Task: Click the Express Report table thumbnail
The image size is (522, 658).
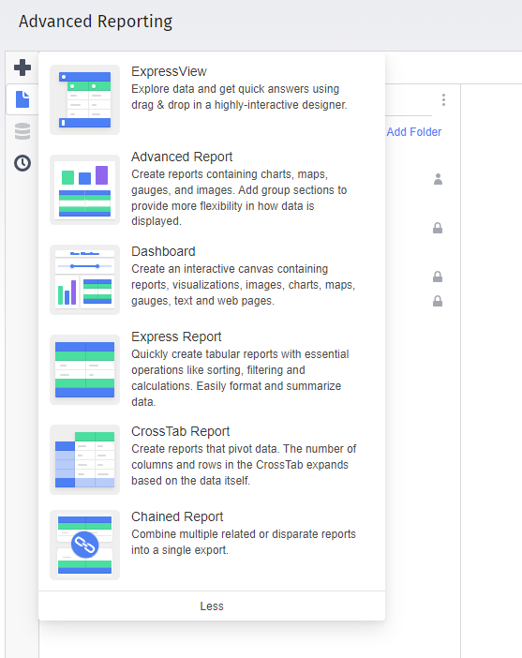Action: [x=84, y=369]
